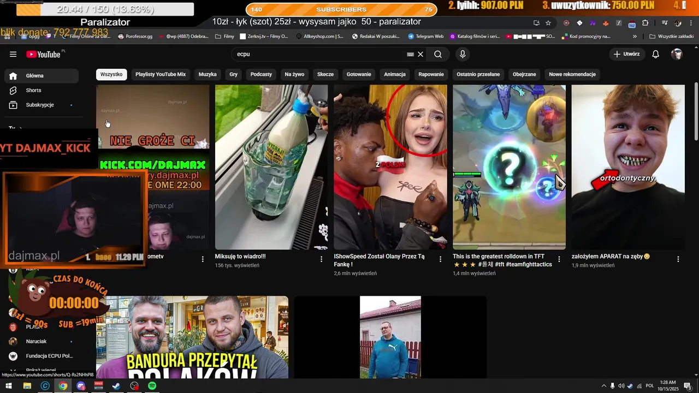This screenshot has height=393, width=699.
Task: Open the Telegram Web bookmark
Action: [x=425, y=37]
